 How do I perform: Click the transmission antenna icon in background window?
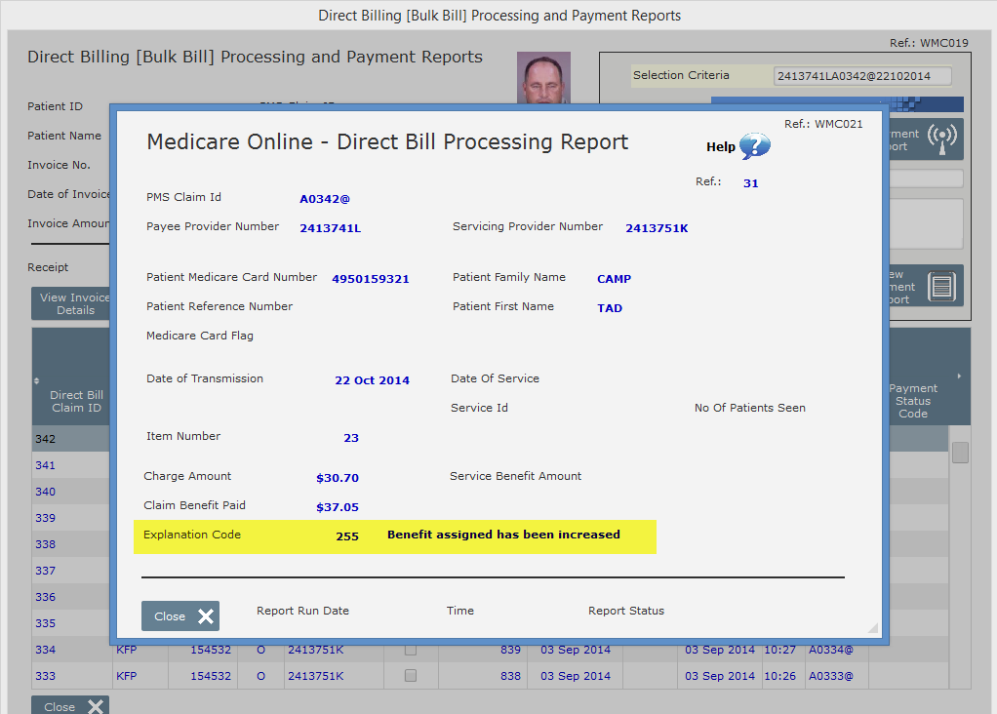point(941,139)
